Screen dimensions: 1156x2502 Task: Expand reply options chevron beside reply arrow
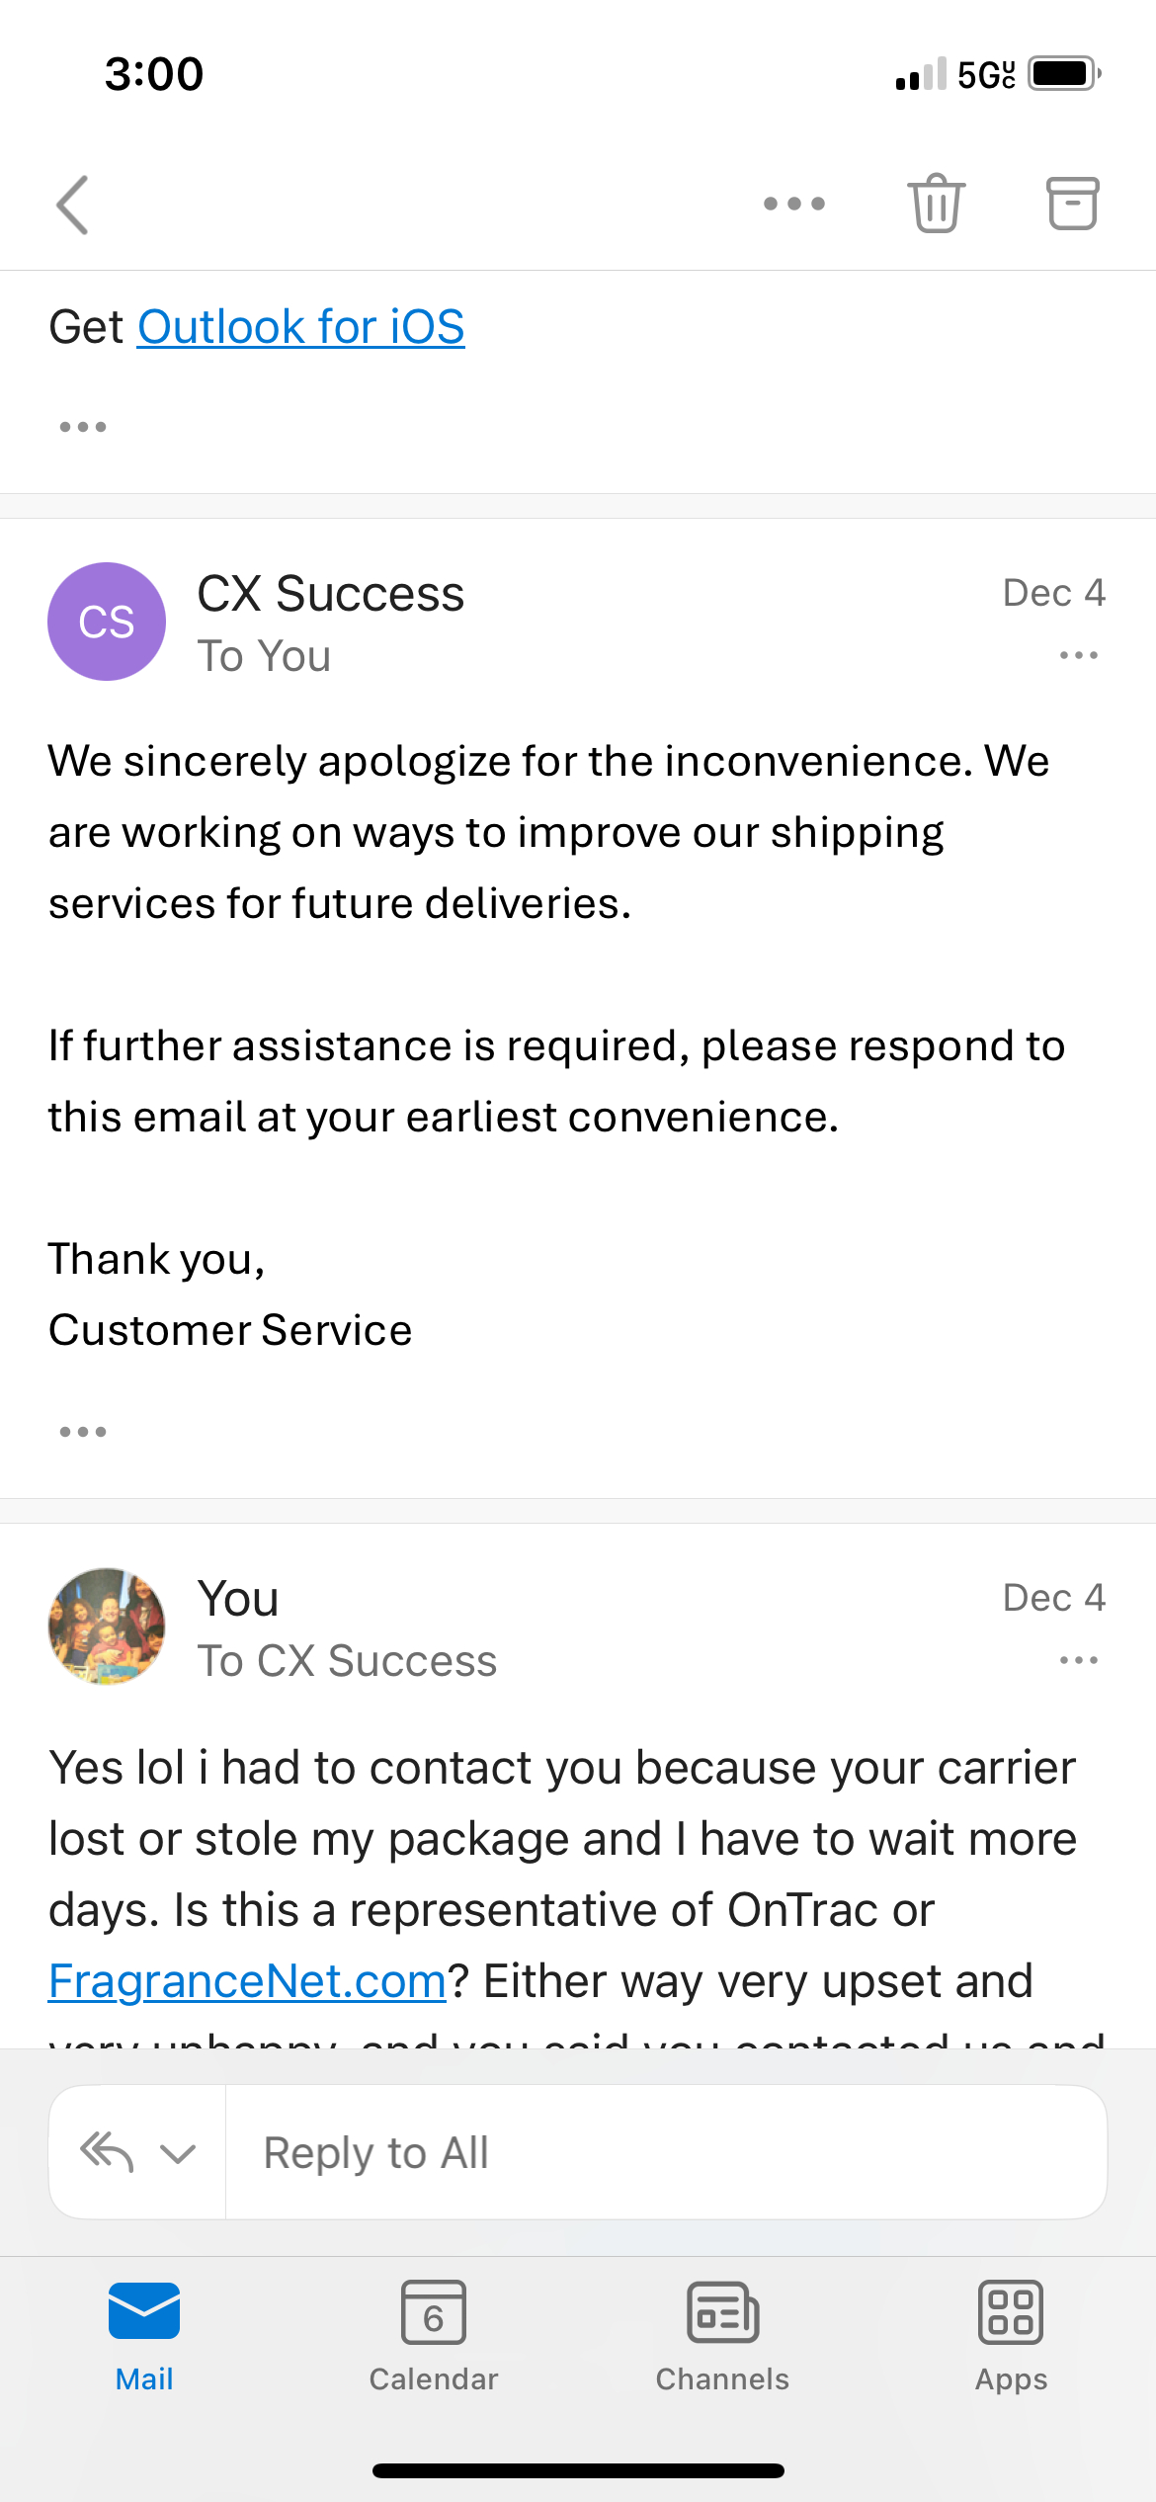coord(178,2153)
